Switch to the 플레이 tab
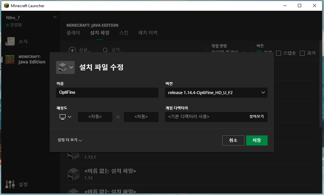The width and height of the screenshot is (324, 195). [x=73, y=33]
